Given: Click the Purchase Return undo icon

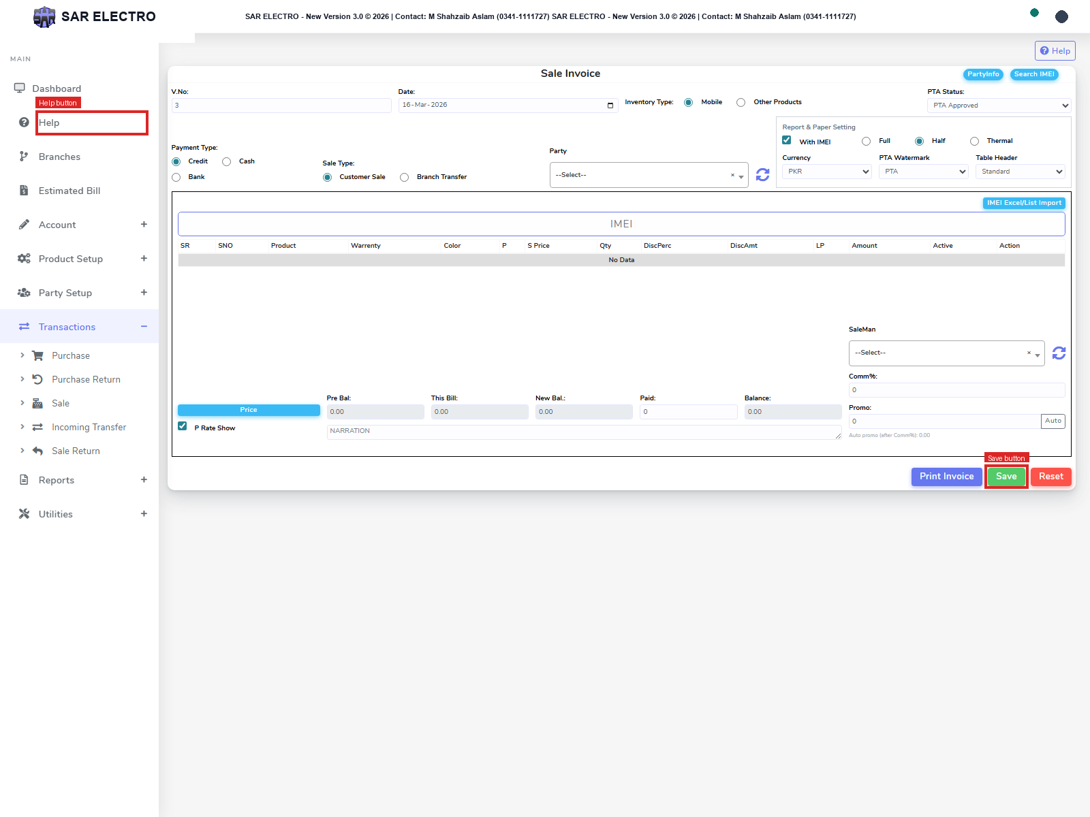Looking at the screenshot, I should pos(37,379).
